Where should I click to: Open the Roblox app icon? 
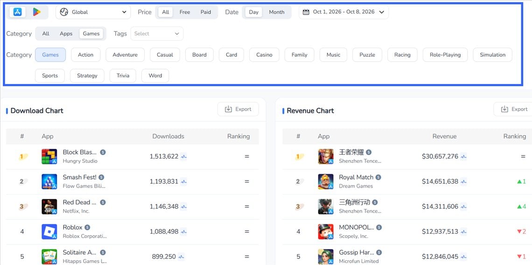click(49, 232)
